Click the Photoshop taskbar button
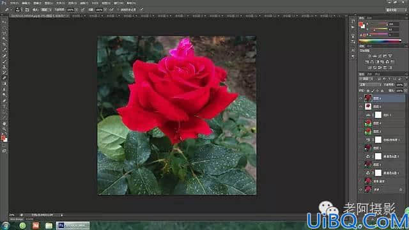 73,226
